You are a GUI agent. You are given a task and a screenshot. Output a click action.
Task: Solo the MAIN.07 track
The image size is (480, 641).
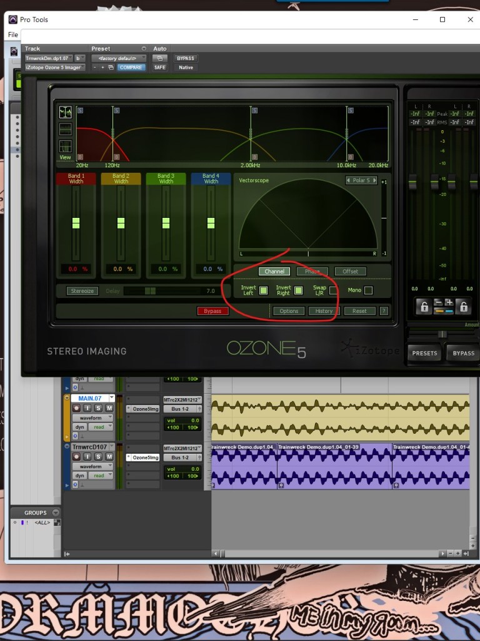tap(99, 408)
